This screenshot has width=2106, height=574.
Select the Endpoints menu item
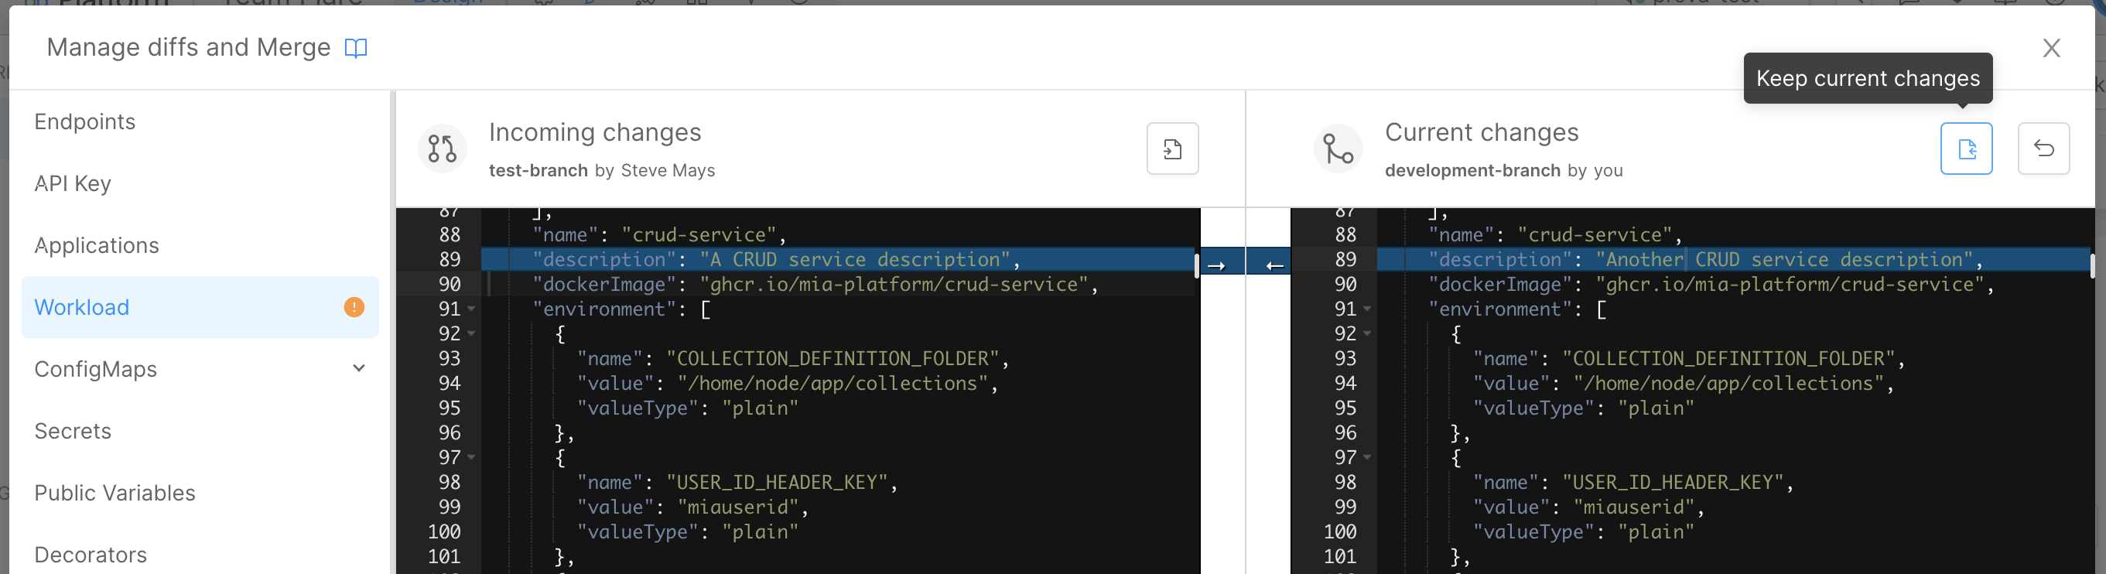(85, 121)
